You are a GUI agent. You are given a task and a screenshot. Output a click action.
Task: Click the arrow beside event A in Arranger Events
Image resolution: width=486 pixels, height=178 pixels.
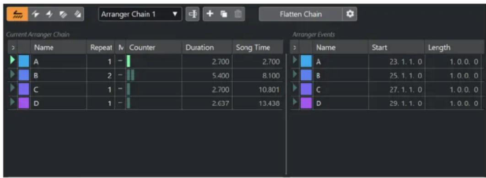point(295,60)
